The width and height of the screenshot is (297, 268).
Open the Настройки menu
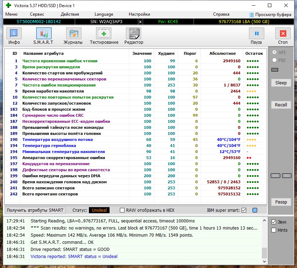(x=139, y=14)
